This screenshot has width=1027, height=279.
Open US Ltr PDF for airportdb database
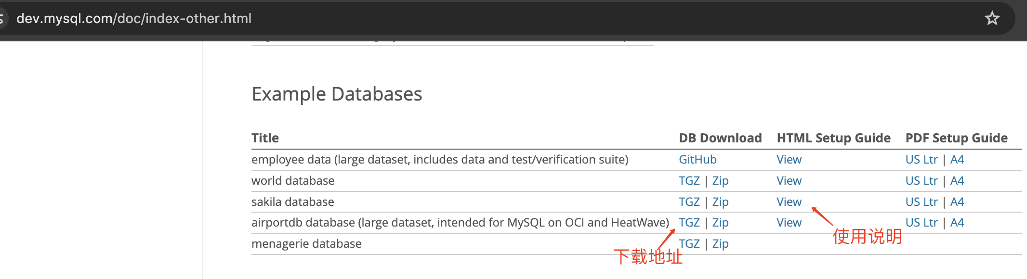click(x=921, y=223)
